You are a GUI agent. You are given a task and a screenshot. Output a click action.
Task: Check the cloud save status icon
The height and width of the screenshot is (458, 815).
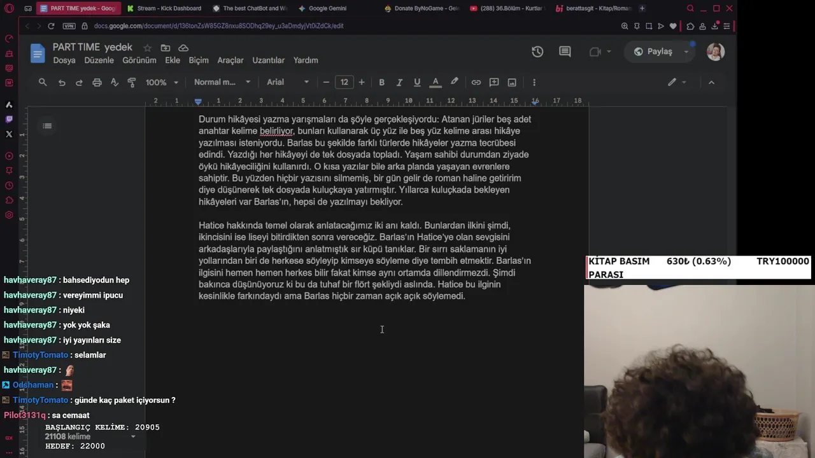(183, 48)
